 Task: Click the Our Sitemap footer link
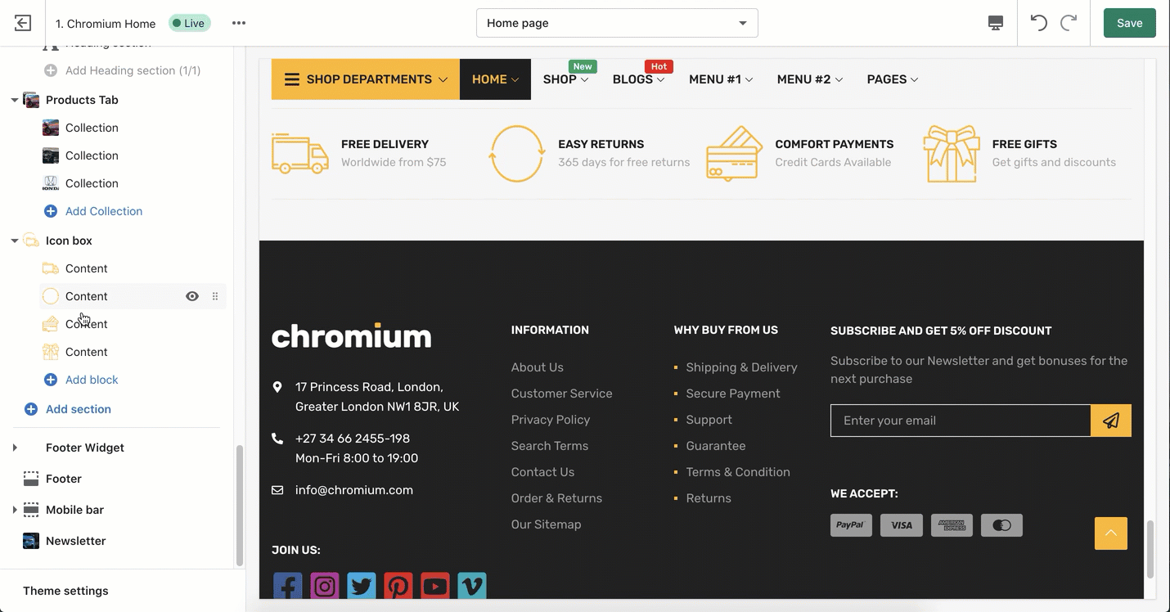click(547, 524)
